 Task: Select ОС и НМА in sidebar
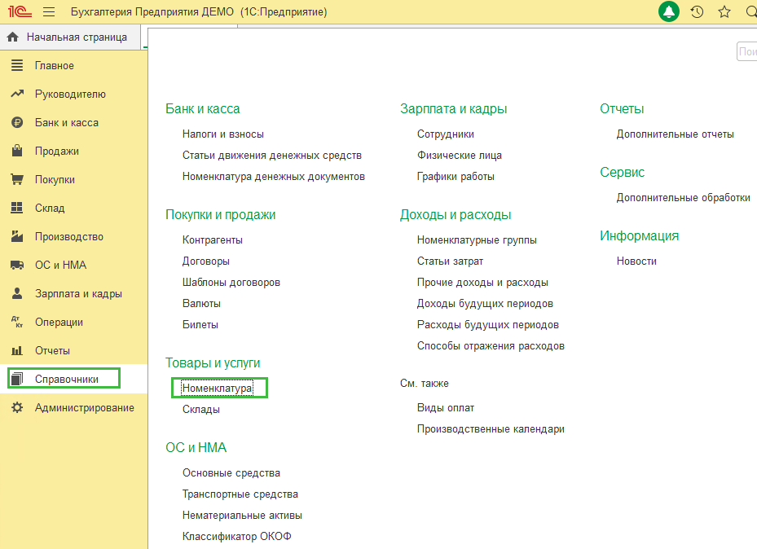[x=61, y=265]
